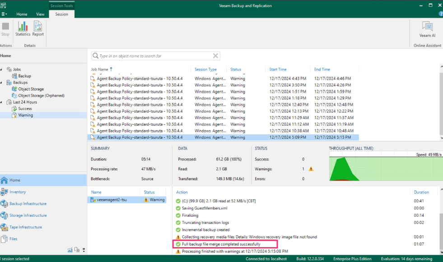Click 'Evaluation: 14 days remaining' in status bar
Viewport: 443px width, 262px height.
click(x=406, y=258)
